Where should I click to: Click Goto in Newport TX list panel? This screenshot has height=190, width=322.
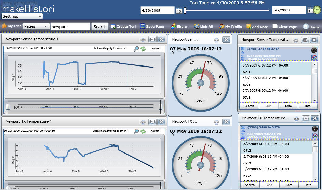(289, 185)
